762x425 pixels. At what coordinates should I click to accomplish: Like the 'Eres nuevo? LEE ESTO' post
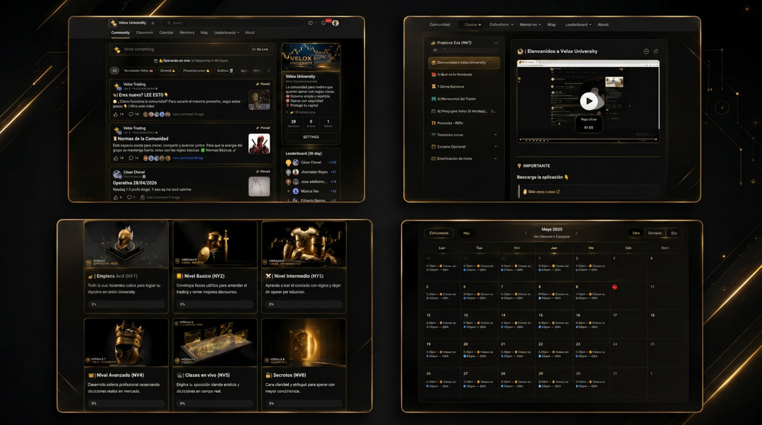(x=116, y=114)
